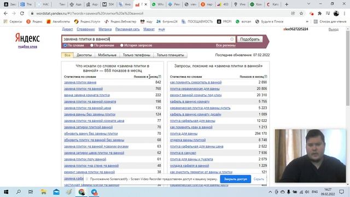Open the 'Справочник' link
The width and height of the screenshot is (350, 197).
click(86, 29)
